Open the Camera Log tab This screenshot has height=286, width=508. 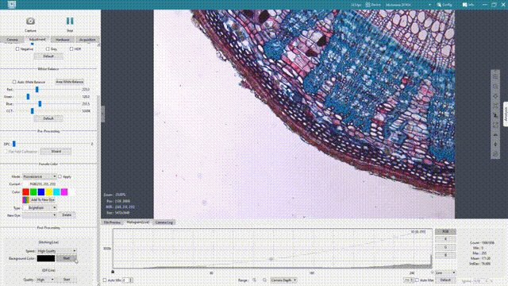164,222
